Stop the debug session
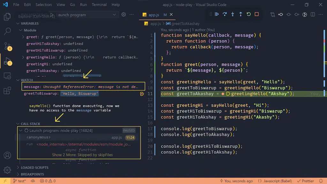The width and height of the screenshot is (327, 184). pos(257,14)
